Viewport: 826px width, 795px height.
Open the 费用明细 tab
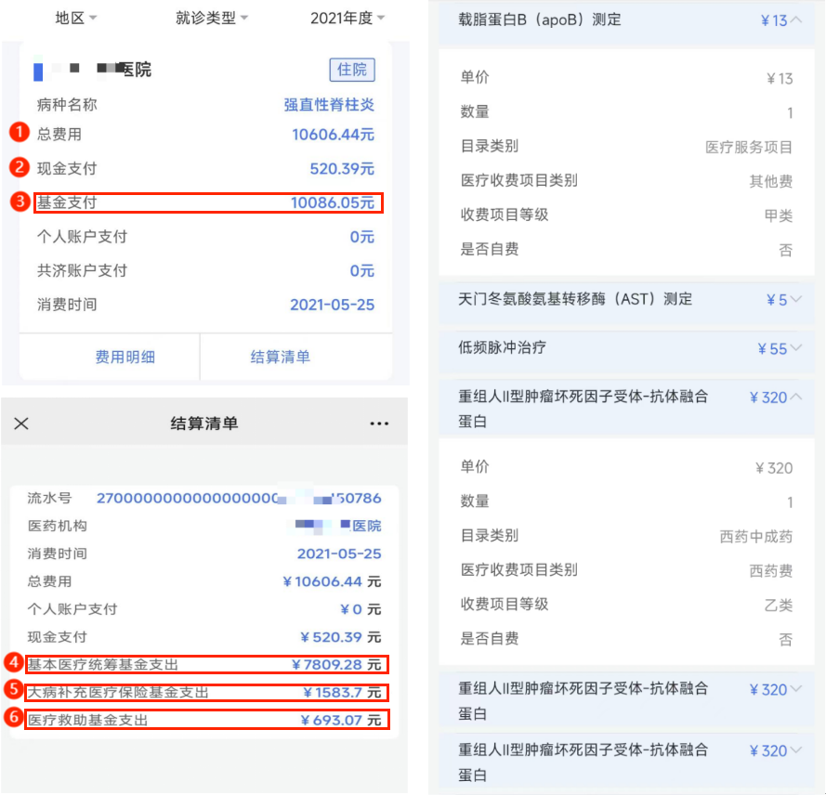pyautogui.click(x=125, y=357)
